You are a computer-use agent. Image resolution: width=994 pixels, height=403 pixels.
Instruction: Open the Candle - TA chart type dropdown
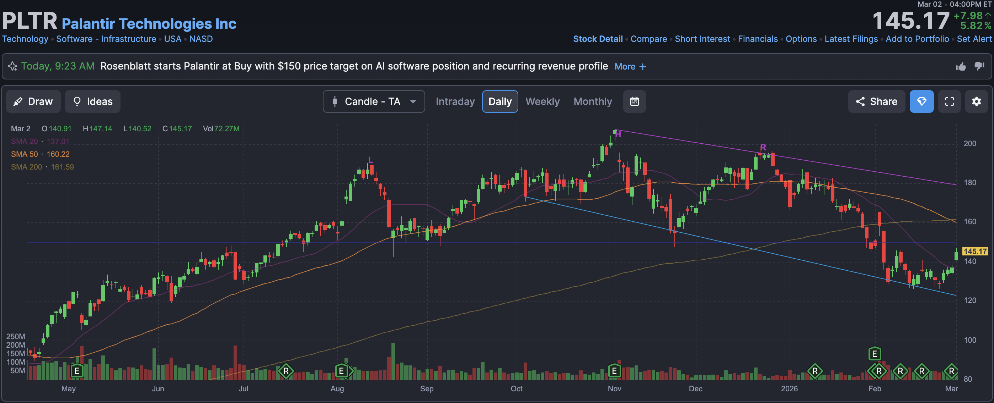[x=374, y=101]
